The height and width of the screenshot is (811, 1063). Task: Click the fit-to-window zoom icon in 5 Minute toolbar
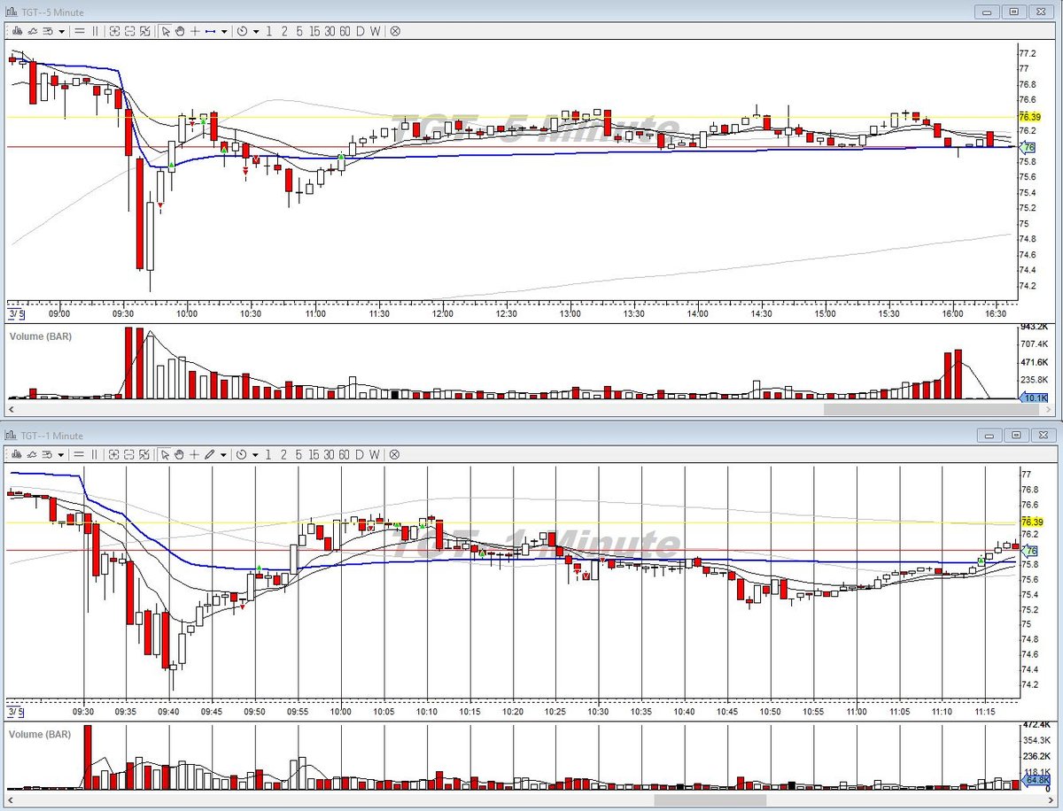(x=144, y=31)
